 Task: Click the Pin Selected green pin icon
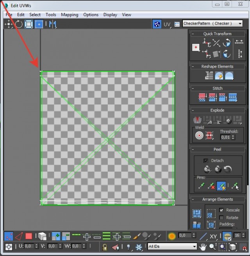(202, 186)
